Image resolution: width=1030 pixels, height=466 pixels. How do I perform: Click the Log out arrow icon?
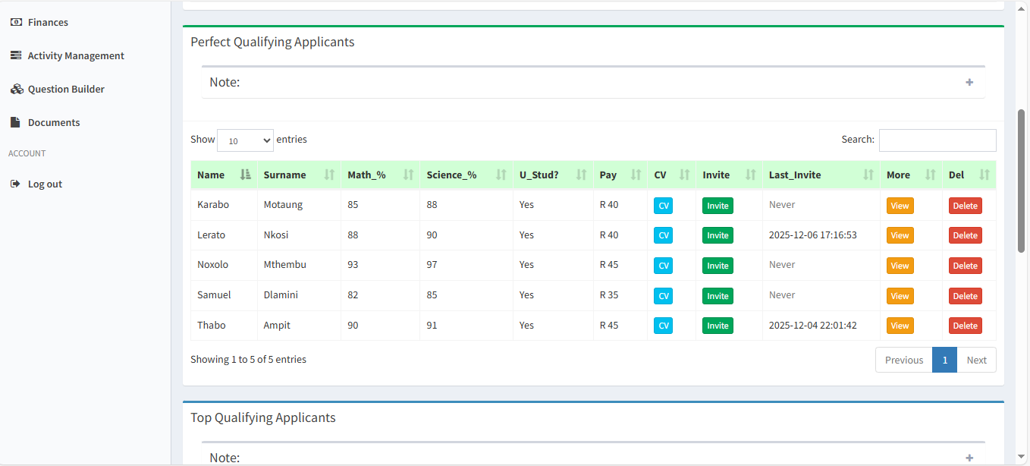pos(16,184)
